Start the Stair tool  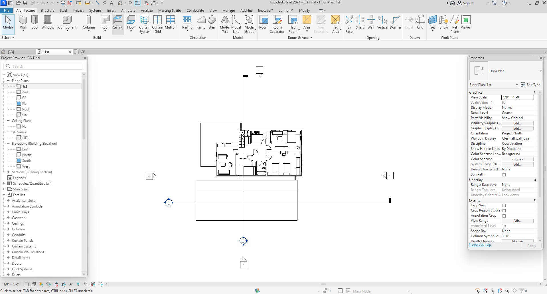coord(212,23)
